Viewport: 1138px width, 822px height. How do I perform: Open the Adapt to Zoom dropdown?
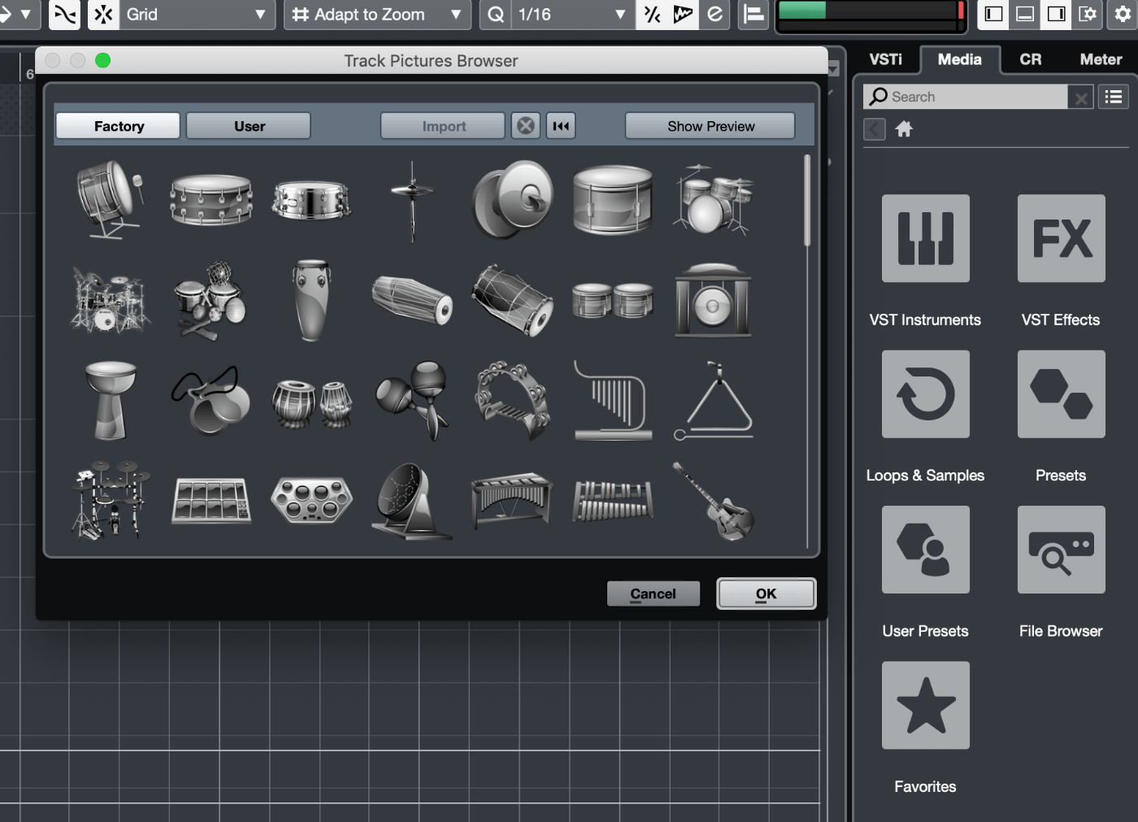(377, 15)
